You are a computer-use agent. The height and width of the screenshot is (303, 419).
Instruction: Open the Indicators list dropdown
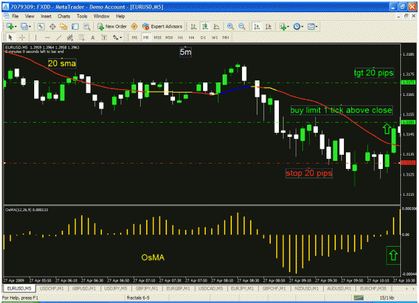pos(284,26)
